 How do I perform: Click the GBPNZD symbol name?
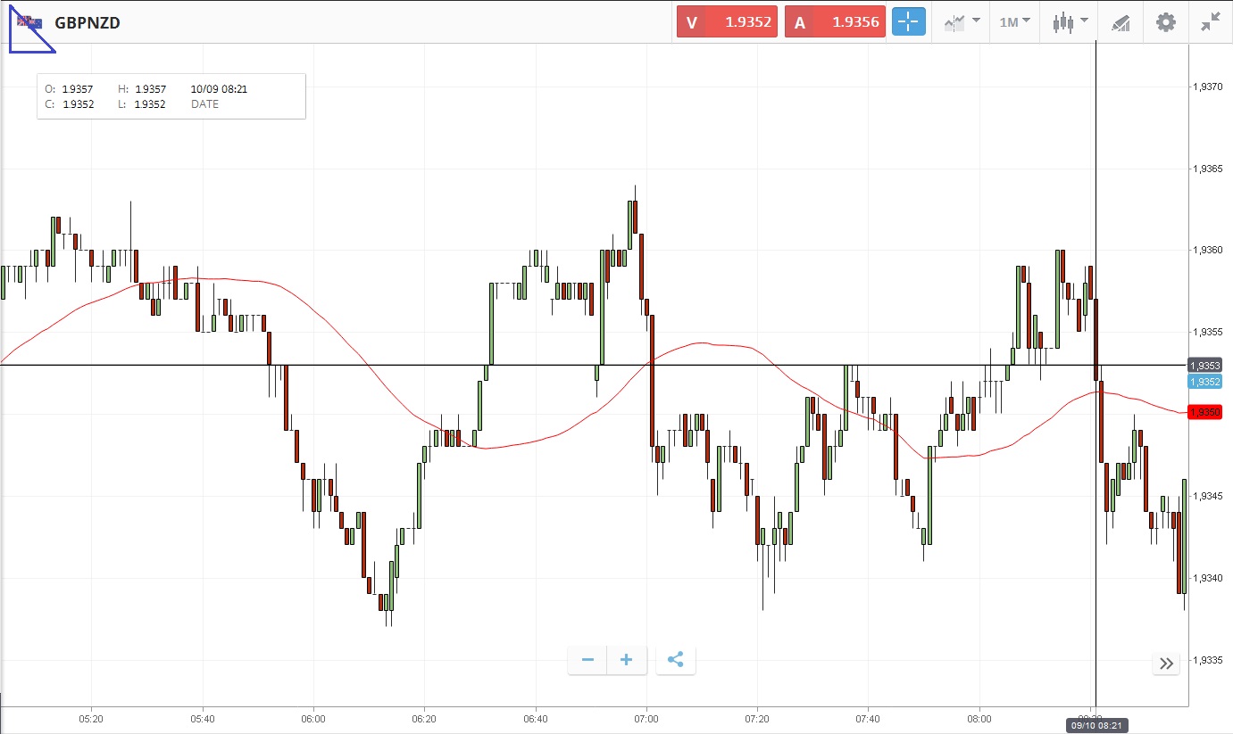87,23
